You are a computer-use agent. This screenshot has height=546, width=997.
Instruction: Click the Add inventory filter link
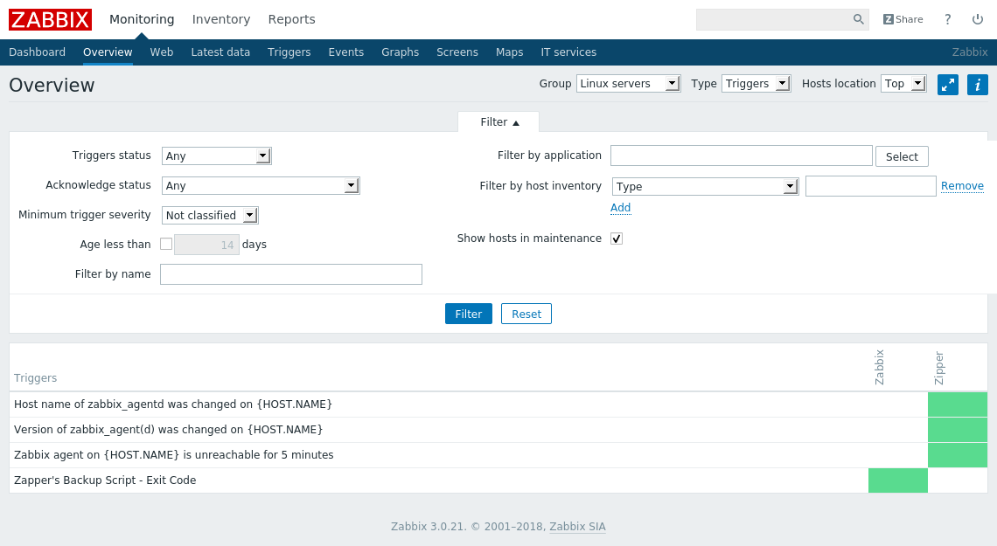click(x=621, y=208)
